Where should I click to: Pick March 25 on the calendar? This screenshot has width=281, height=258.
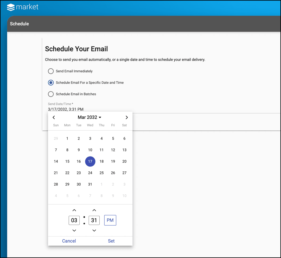pos(101,173)
